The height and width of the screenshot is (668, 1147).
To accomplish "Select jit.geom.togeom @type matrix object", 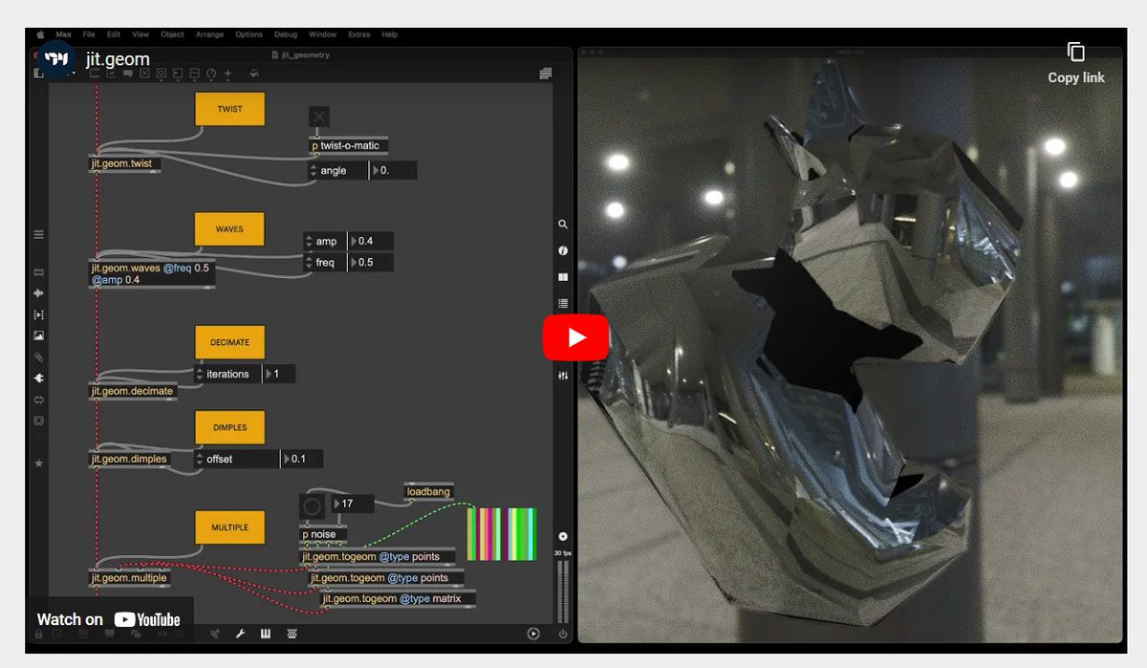I will [x=398, y=598].
